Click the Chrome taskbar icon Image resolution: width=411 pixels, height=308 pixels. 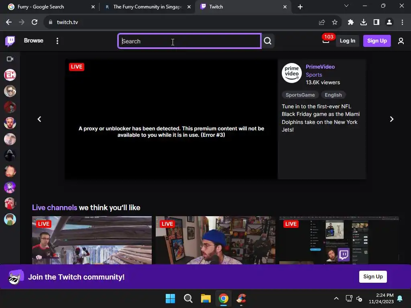[x=223, y=298]
